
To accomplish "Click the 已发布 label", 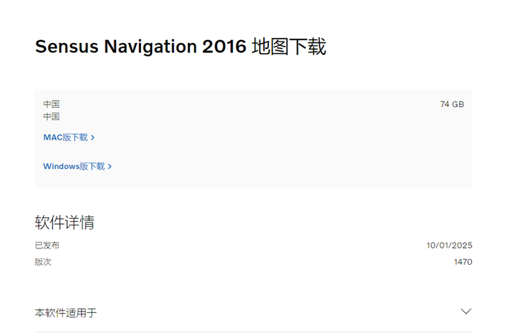I will [x=47, y=246].
